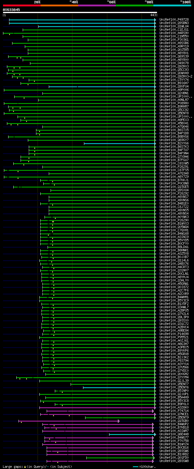Select the UniRef100_A3PBI5 hit label
This screenshot has height=469, width=194.
pos(174,347)
